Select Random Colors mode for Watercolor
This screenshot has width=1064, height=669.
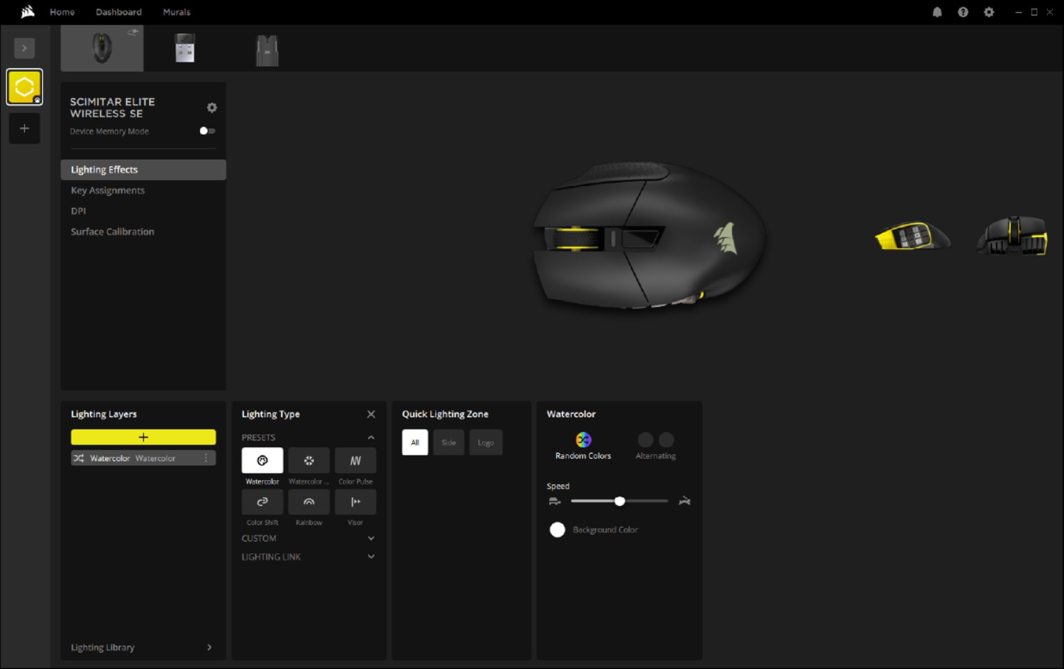583,440
